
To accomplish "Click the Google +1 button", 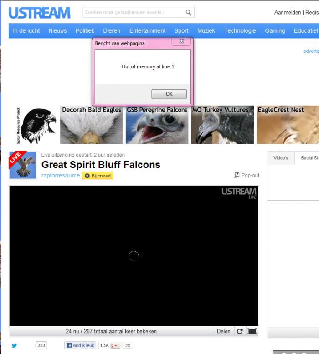I will 115,345.
